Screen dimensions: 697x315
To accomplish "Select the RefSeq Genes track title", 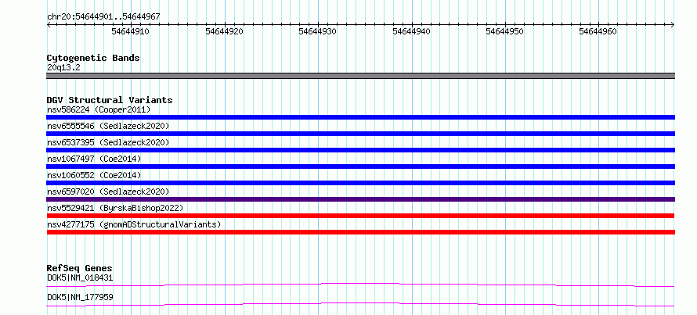I will (x=79, y=268).
